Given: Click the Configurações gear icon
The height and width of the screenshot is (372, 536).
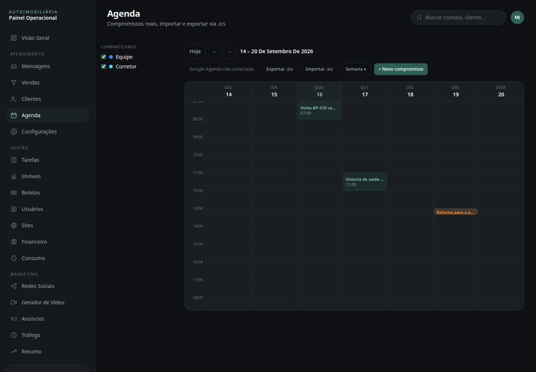Looking at the screenshot, I should [x=14, y=132].
